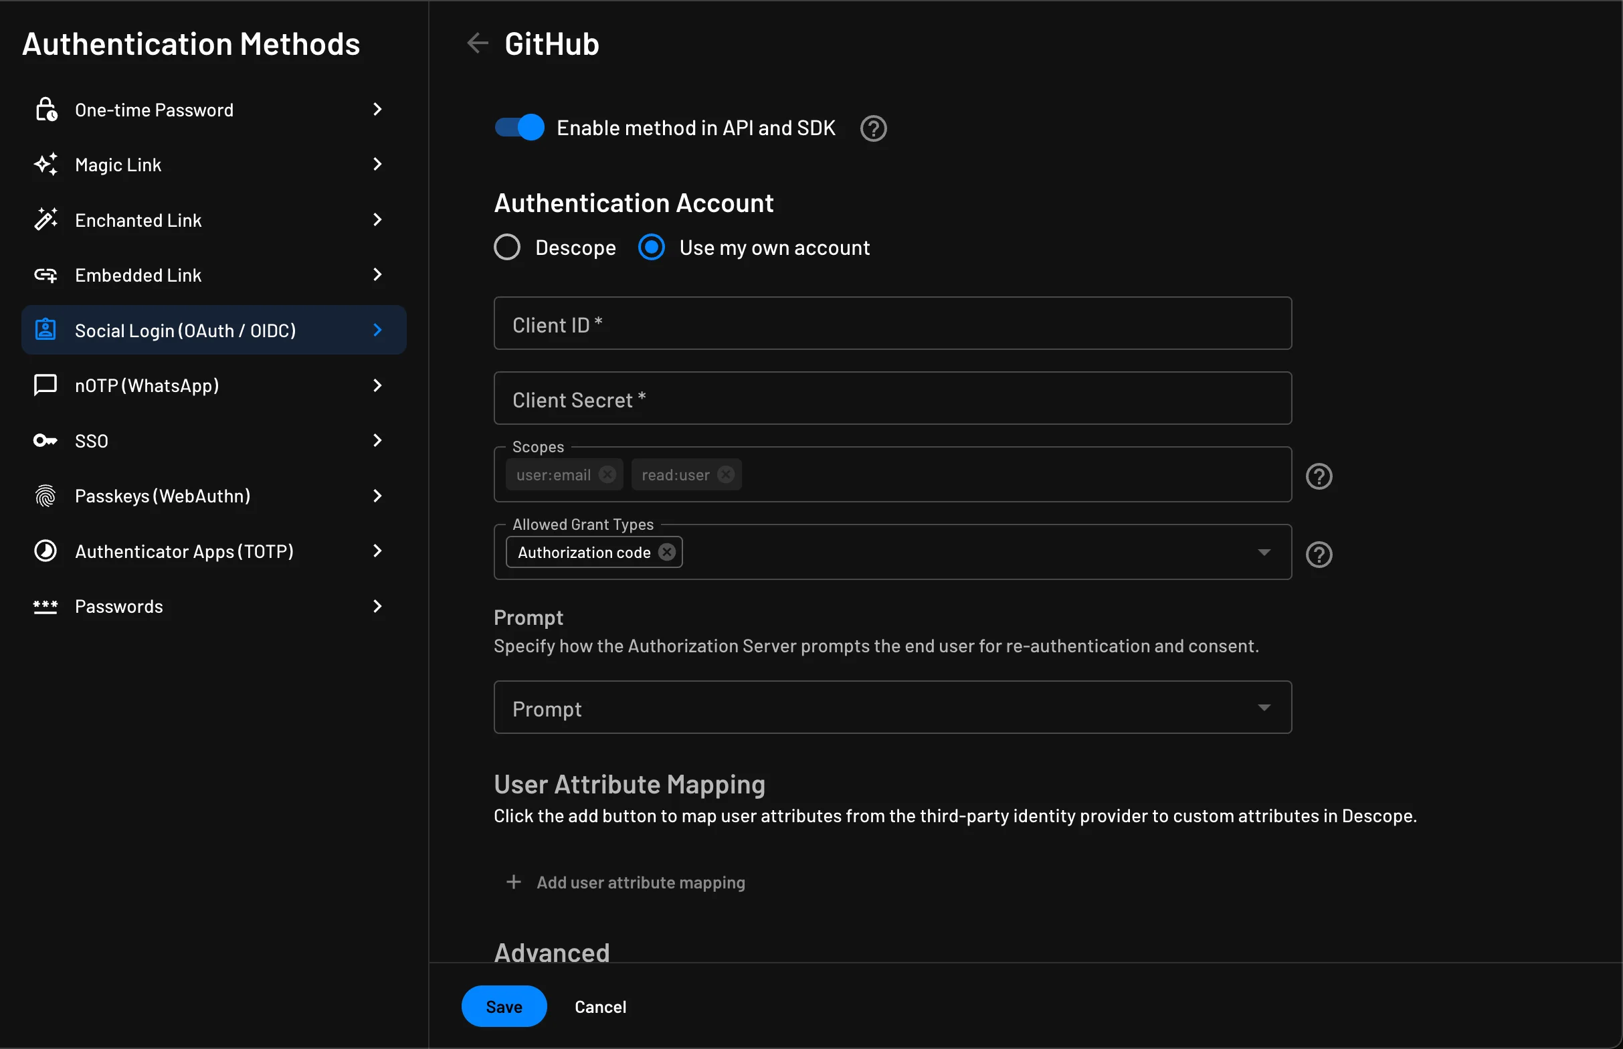Click the Save button
The image size is (1623, 1049).
point(503,1006)
